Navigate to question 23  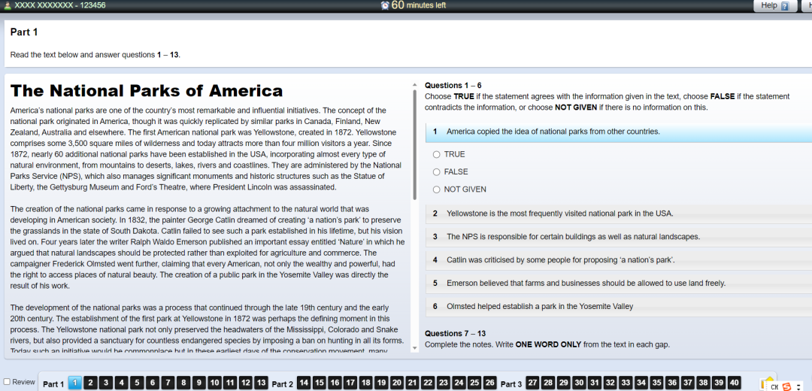click(x=444, y=383)
